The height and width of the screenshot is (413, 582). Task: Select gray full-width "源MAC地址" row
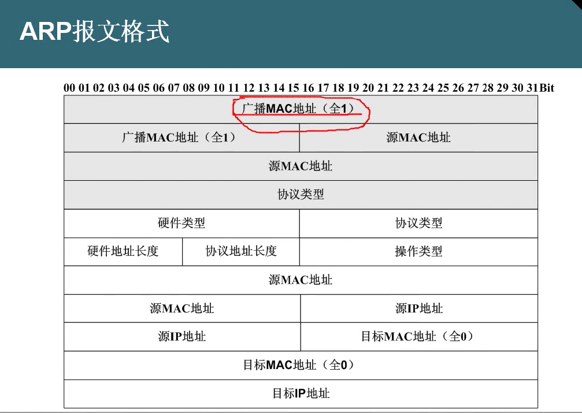(301, 166)
